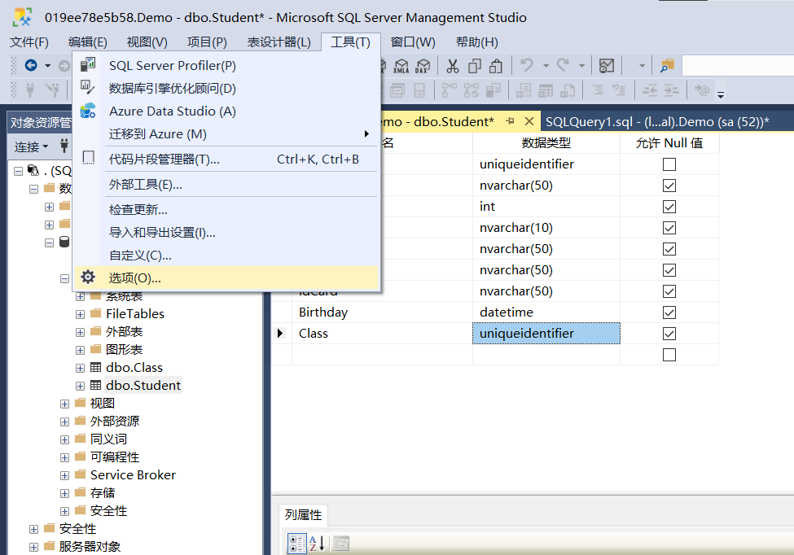Click the quick search input box
Image resolution: width=794 pixels, height=555 pixels.
coord(738,66)
